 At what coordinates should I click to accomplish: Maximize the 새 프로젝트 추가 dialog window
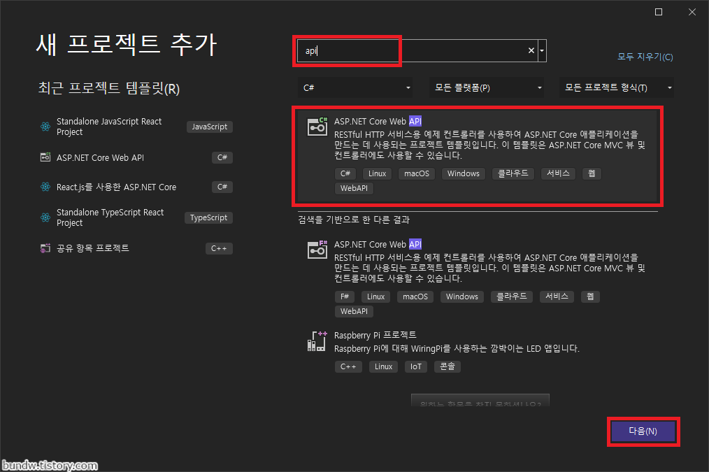(659, 12)
